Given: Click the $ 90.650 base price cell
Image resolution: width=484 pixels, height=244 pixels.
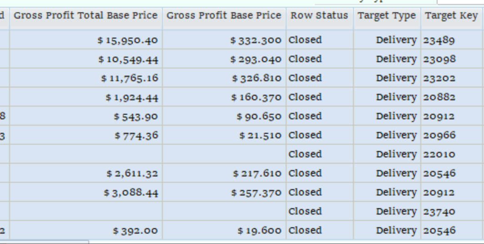Looking at the screenshot, I should point(224,116).
